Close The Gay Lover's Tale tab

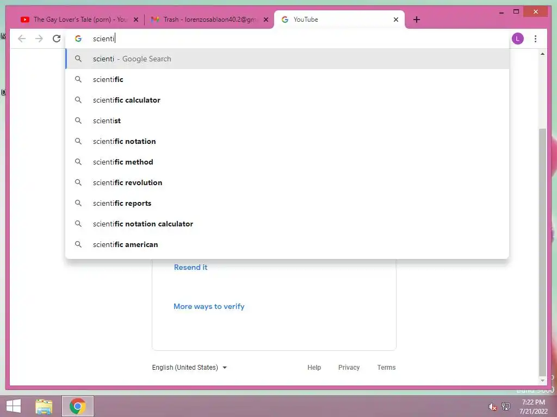click(135, 20)
